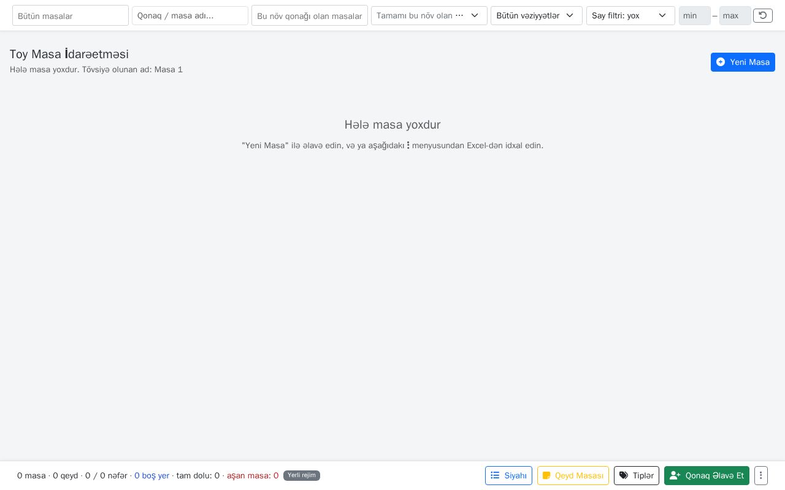Click the reset filters icon button
This screenshot has height=490, width=785.
(763, 16)
